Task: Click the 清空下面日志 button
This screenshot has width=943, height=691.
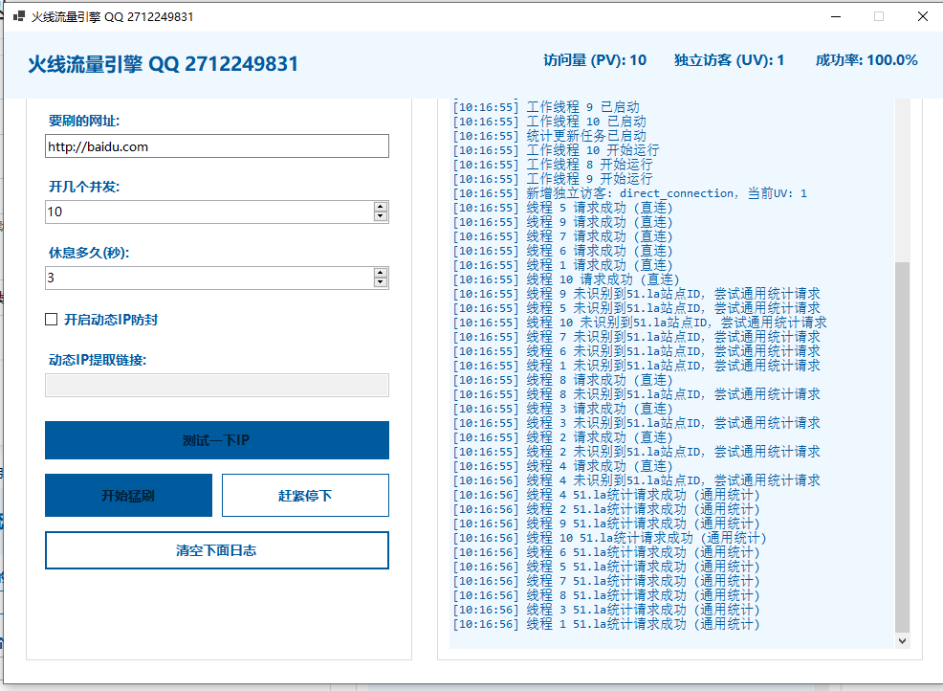Action: [217, 550]
